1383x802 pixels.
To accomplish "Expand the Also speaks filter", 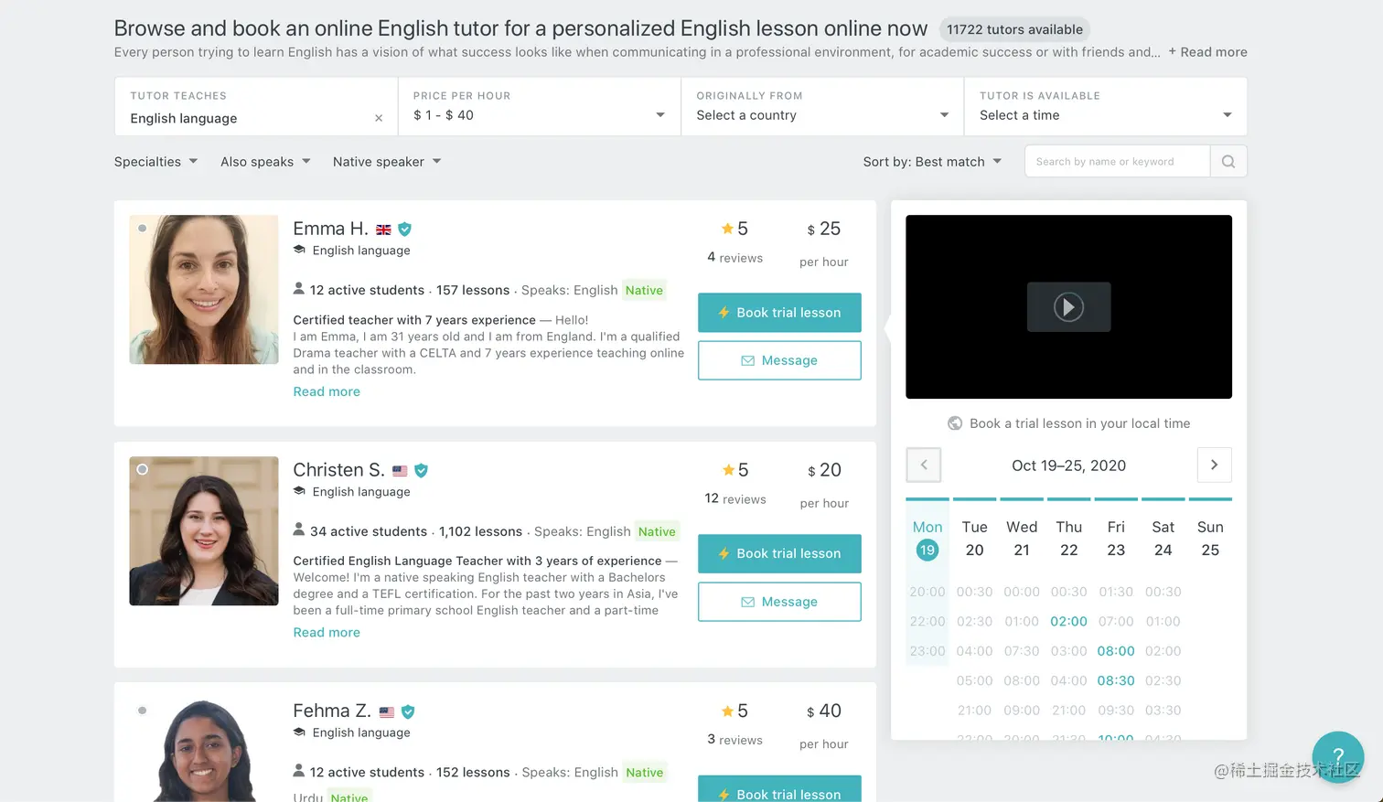I will (265, 162).
